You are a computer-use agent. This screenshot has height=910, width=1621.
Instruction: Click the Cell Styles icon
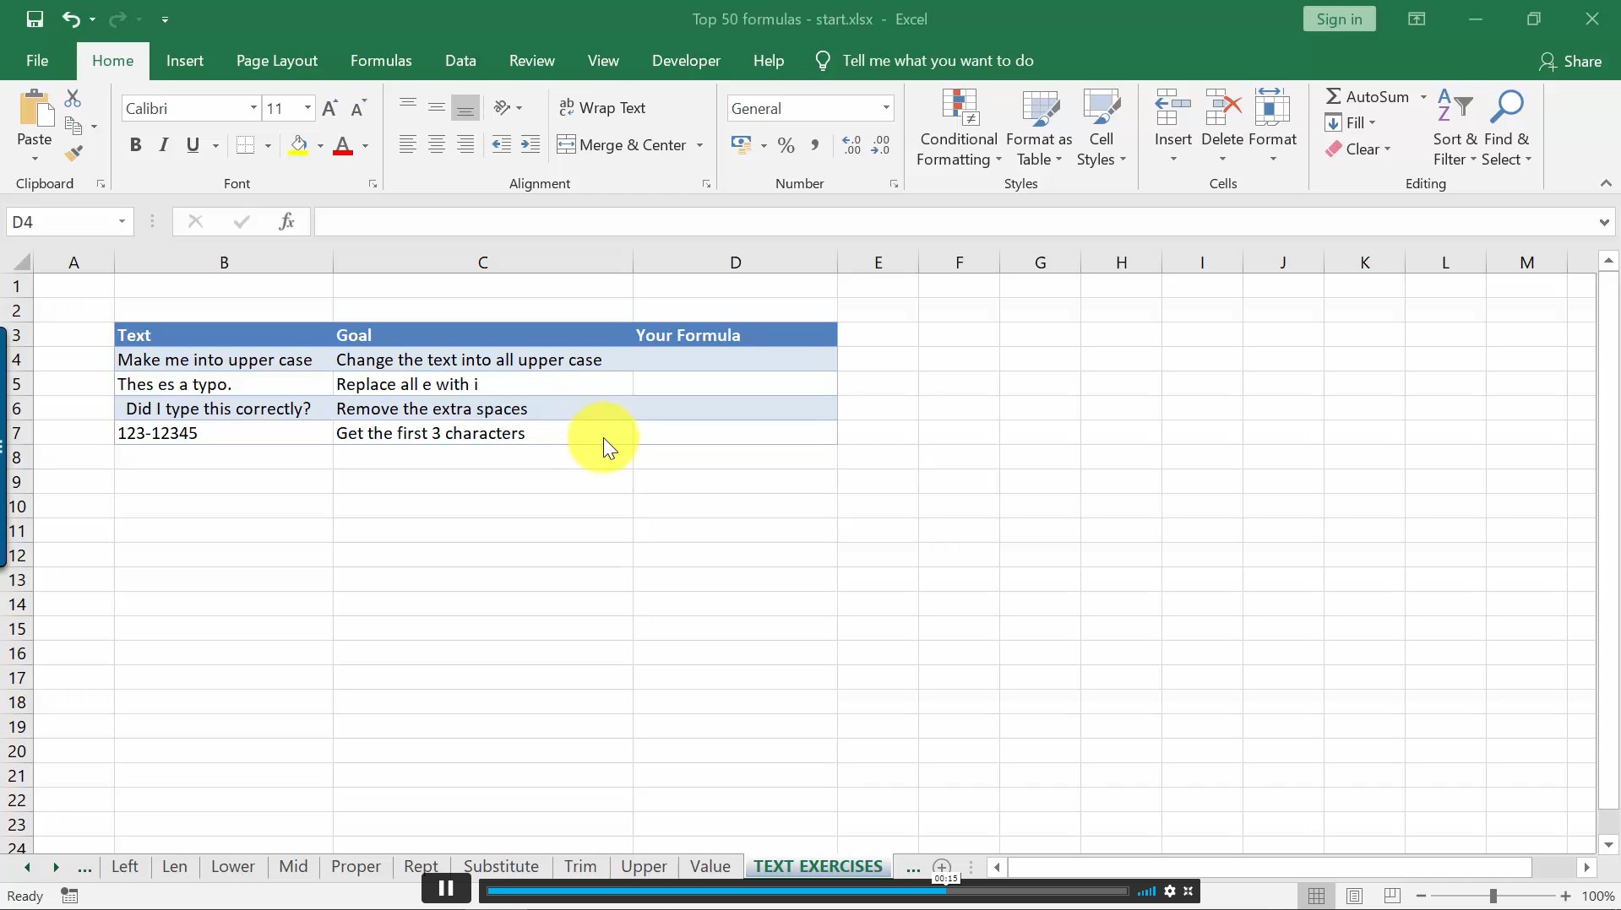tap(1102, 107)
